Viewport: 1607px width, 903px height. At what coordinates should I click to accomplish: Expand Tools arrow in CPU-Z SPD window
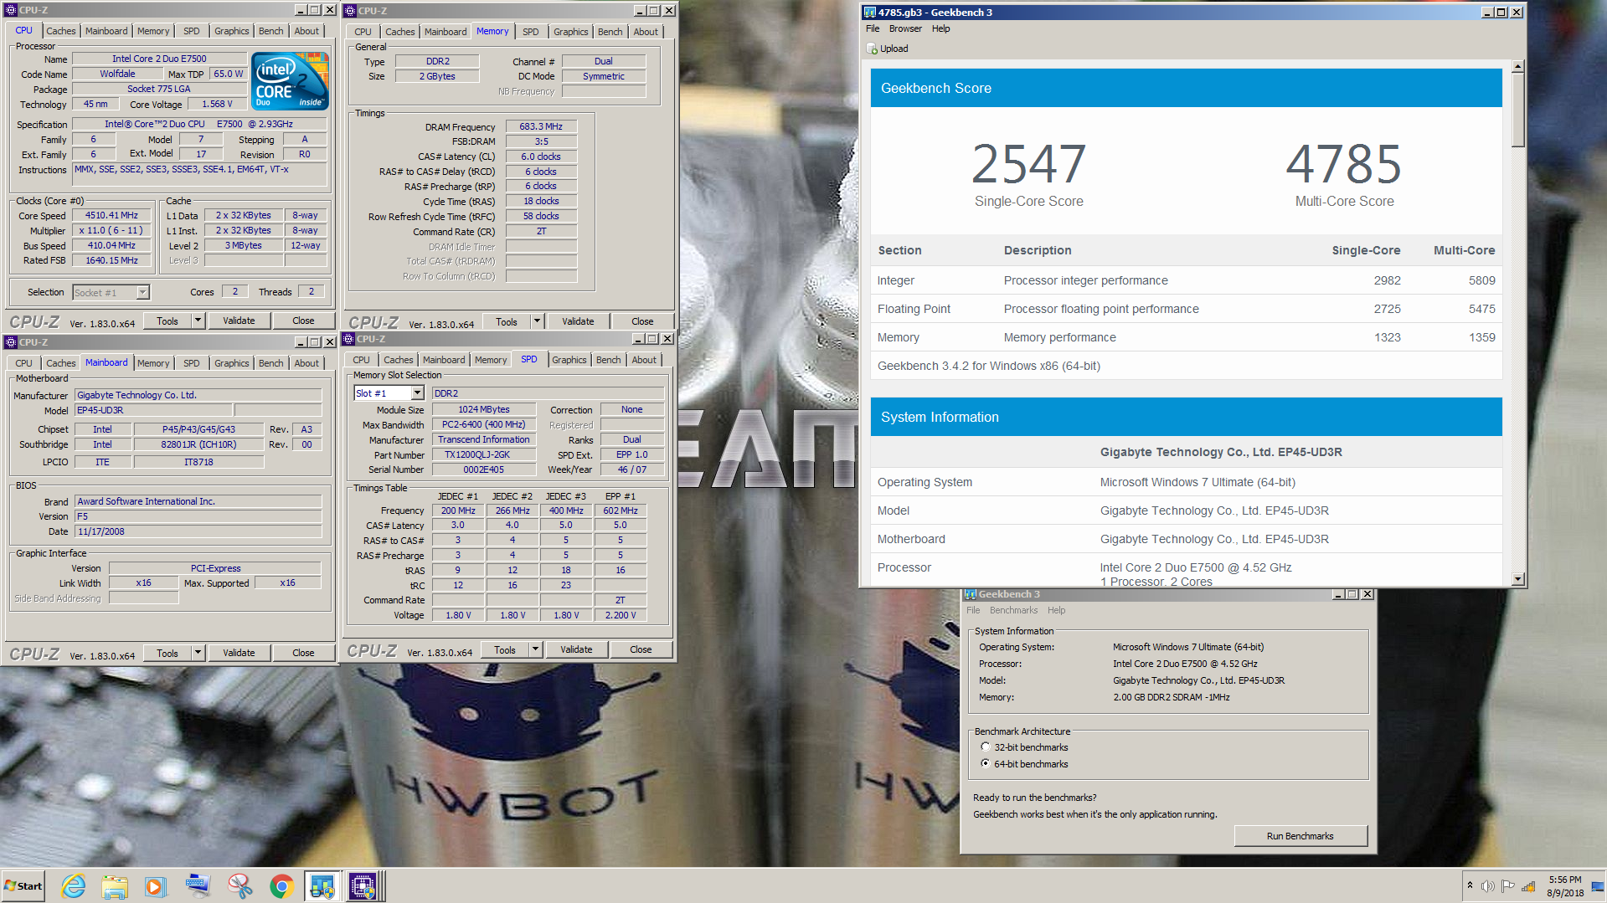tap(536, 649)
